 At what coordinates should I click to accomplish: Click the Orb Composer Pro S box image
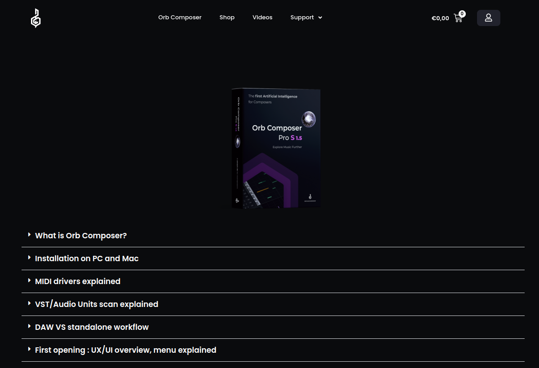click(x=276, y=149)
